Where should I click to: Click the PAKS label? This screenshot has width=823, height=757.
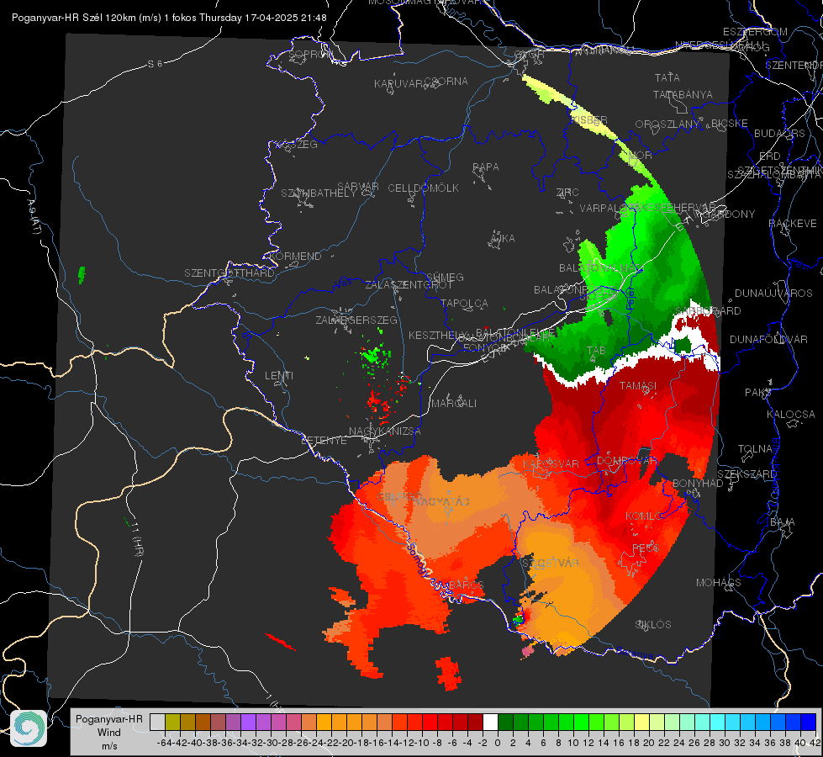tap(758, 393)
